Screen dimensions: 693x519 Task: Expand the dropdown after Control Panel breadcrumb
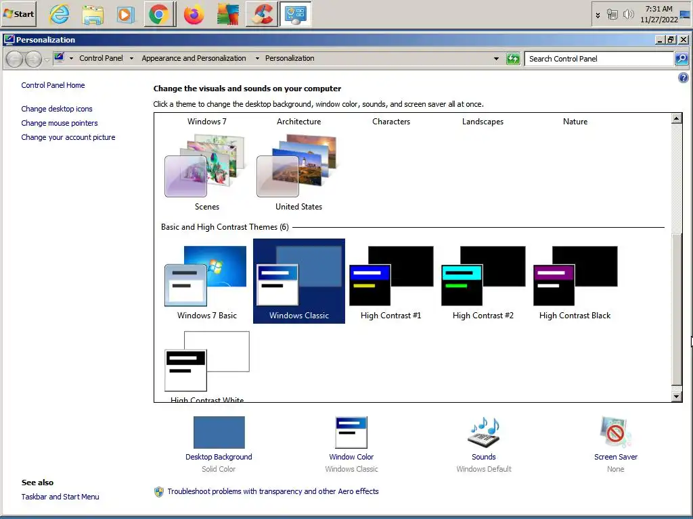(x=131, y=58)
